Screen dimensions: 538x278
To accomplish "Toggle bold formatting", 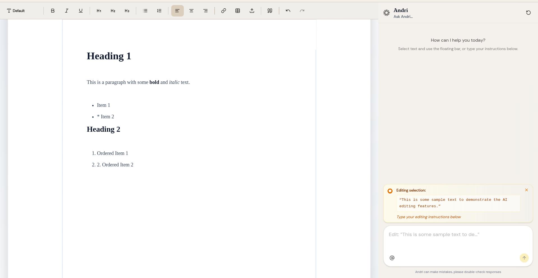I will coord(53,11).
